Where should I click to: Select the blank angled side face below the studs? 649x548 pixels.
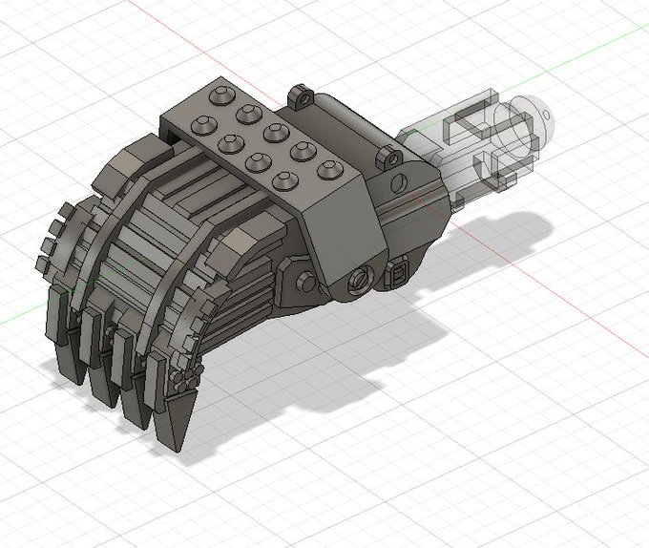345,230
